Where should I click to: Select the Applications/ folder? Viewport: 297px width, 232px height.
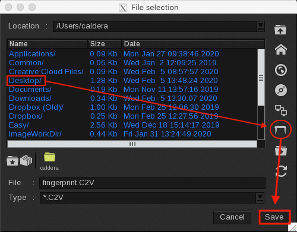(32, 54)
